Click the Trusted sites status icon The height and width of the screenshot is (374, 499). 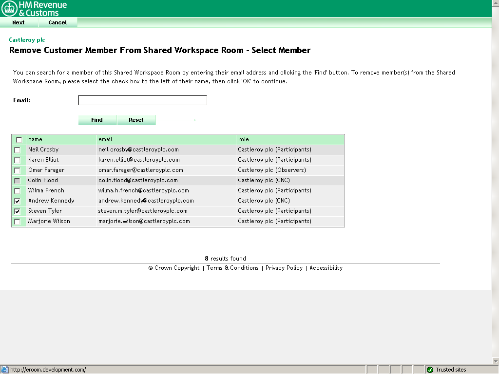click(430, 370)
